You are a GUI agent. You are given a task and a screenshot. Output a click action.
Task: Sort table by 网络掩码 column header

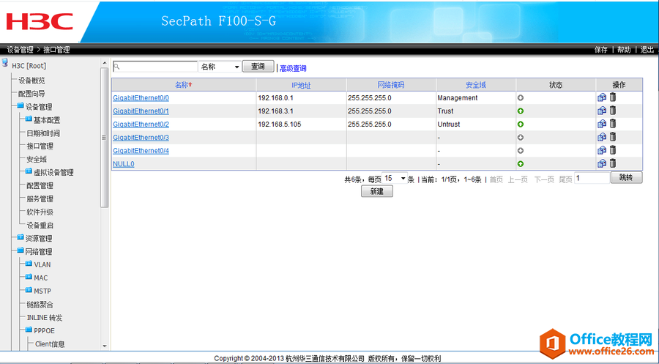(391, 85)
